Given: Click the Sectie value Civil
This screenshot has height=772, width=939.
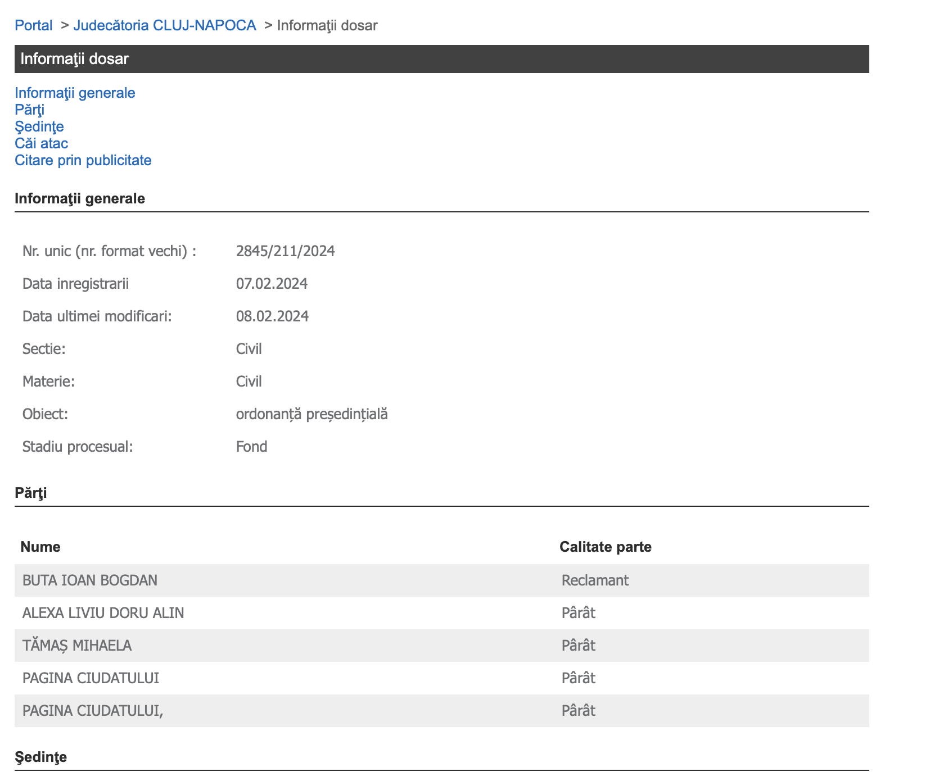Looking at the screenshot, I should (249, 349).
